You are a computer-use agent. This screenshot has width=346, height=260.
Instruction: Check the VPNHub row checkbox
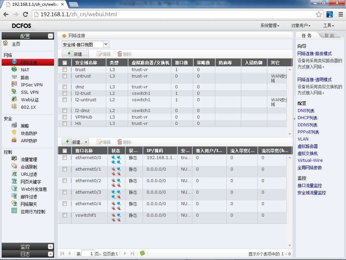(x=65, y=117)
